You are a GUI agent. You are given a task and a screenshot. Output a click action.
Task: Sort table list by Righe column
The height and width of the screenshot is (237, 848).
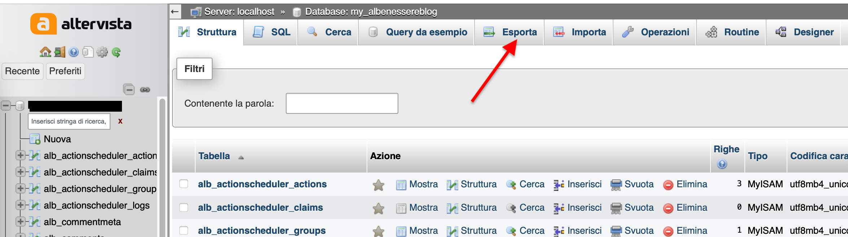tap(726, 149)
